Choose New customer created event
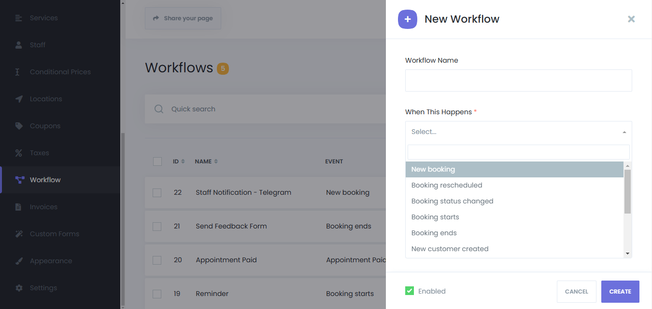 (x=450, y=249)
